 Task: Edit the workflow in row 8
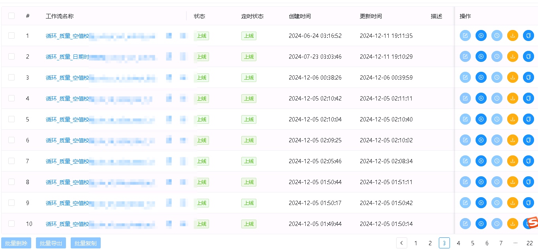[x=465, y=182]
